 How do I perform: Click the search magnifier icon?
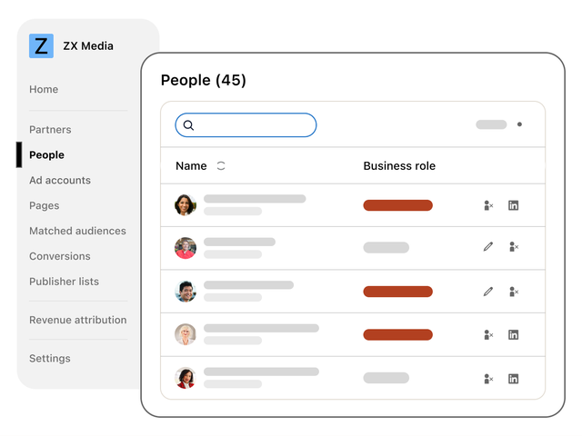(188, 125)
